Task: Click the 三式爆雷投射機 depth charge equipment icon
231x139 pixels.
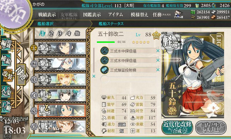Action: click(x=105, y=70)
